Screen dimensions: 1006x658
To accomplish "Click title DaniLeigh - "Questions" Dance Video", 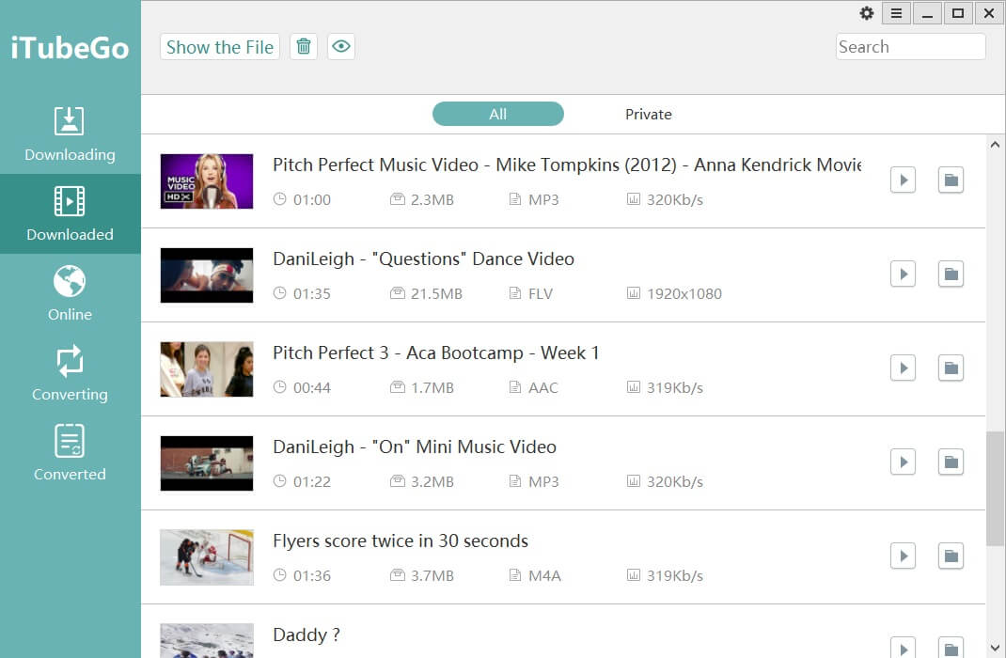I will click(423, 259).
